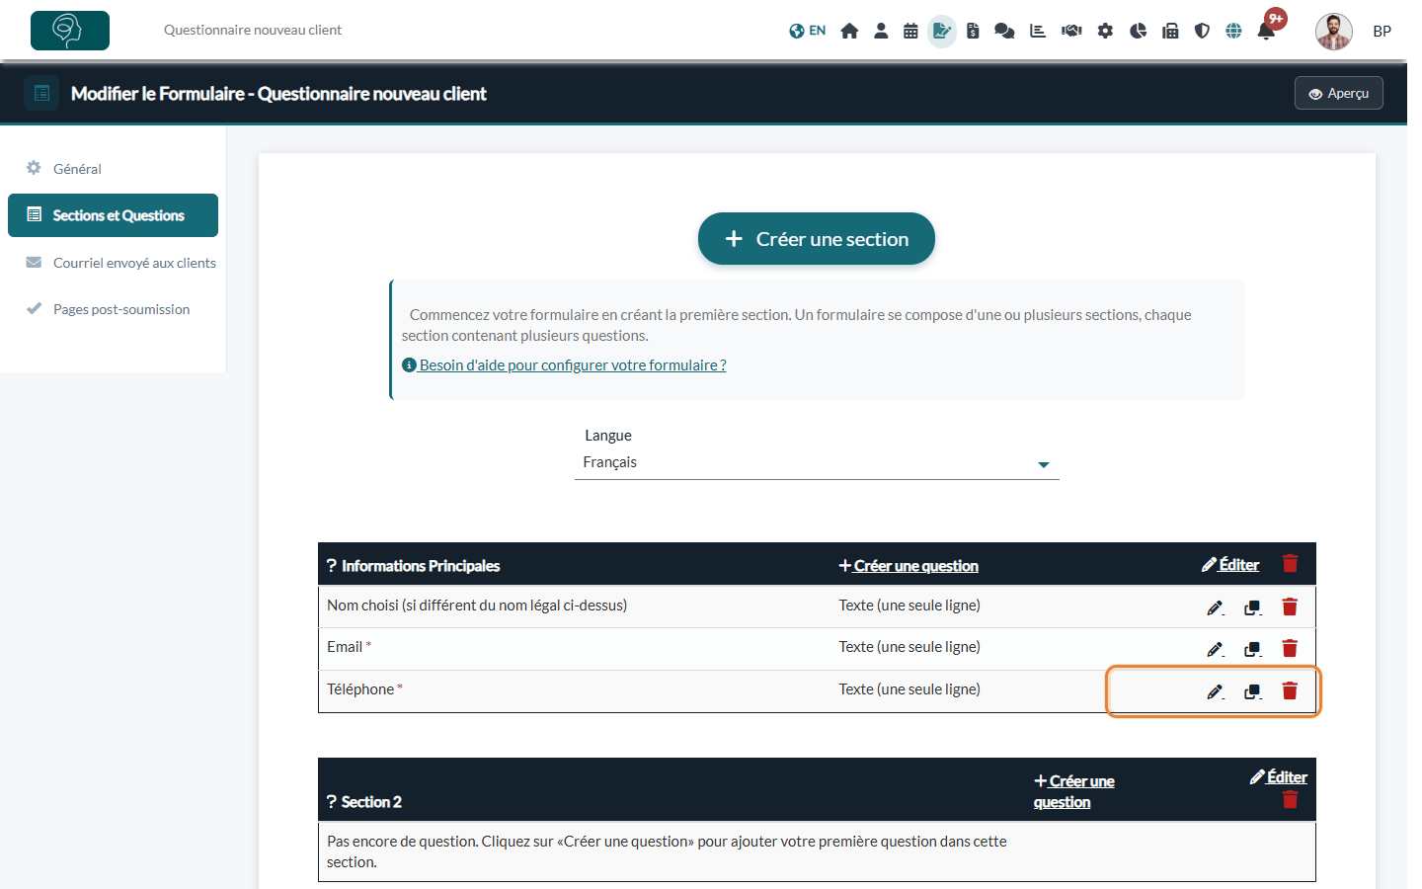1422x889 pixels.
Task: Click Éditer for Section 2
Action: click(x=1279, y=777)
